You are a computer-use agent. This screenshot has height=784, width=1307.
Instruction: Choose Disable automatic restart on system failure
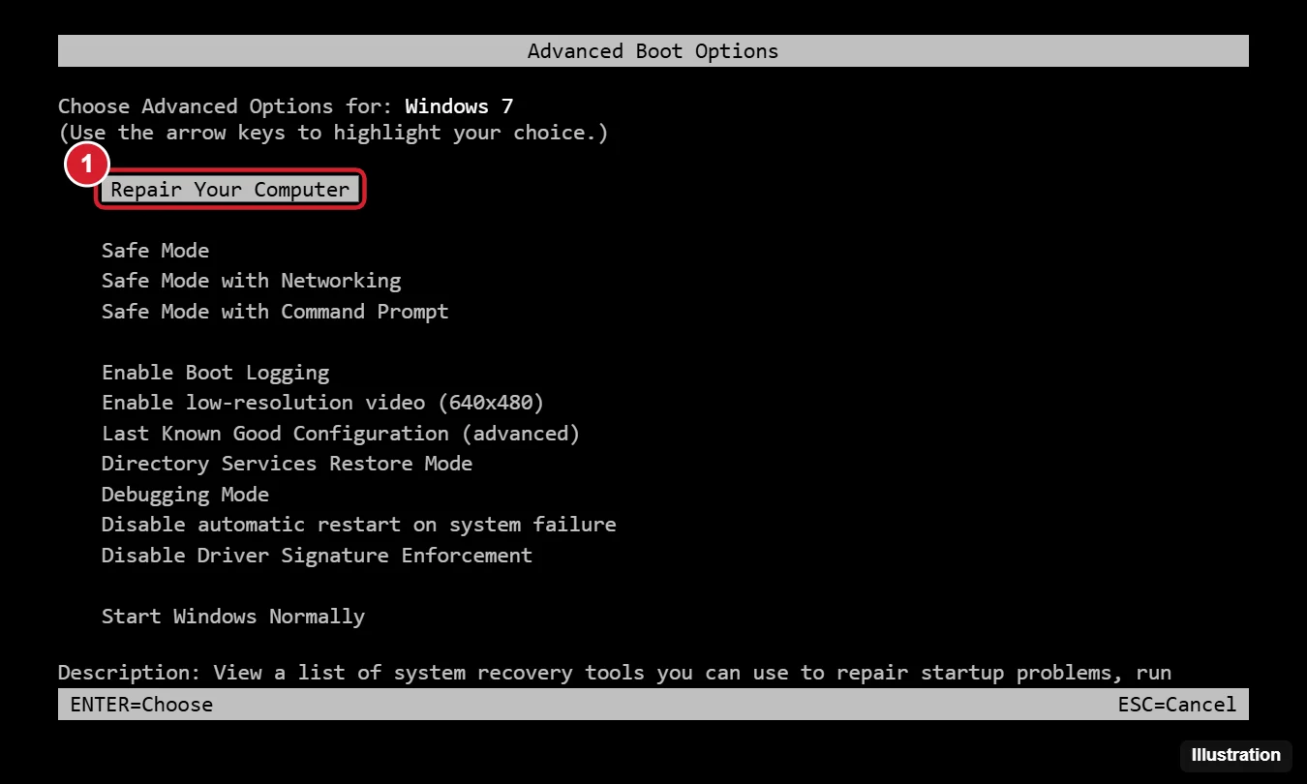(358, 525)
